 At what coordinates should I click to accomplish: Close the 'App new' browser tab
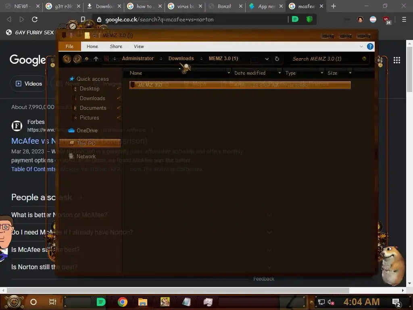281,6
